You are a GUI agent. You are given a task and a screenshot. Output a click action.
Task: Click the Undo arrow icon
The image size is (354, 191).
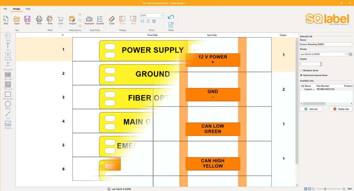coord(171,17)
